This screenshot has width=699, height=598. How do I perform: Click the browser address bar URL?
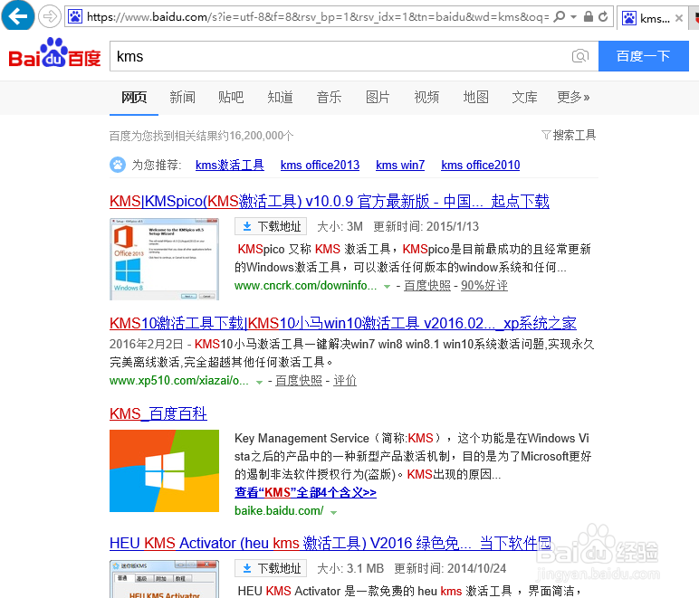[x=318, y=17]
